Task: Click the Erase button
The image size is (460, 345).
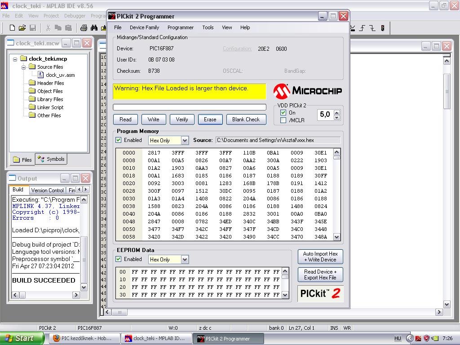Action: pyautogui.click(x=210, y=119)
